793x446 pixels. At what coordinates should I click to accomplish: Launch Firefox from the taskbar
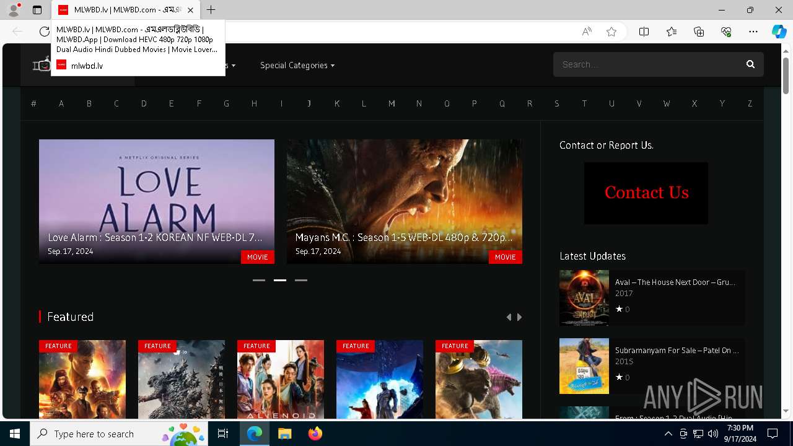pos(315,434)
